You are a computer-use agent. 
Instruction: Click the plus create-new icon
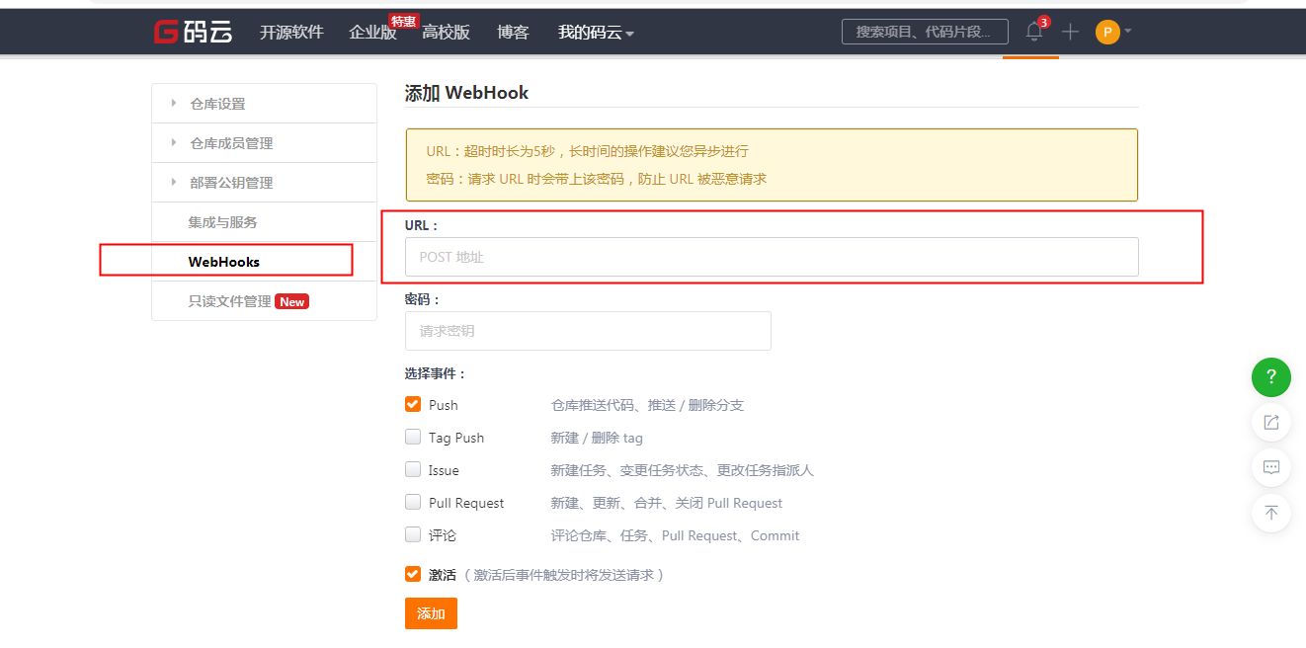1070,32
